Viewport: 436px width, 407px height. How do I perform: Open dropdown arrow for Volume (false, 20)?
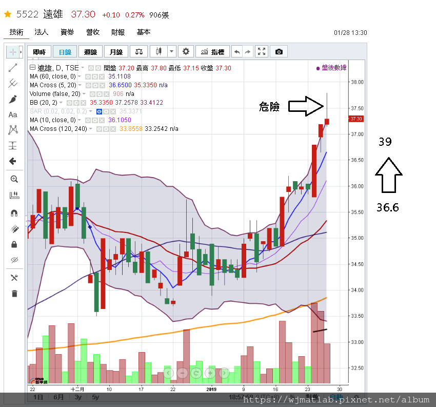point(84,94)
